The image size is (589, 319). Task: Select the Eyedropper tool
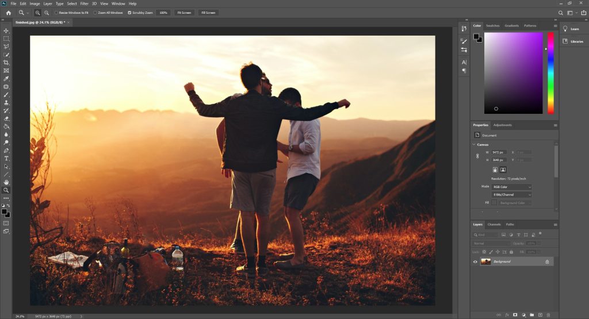coord(6,79)
